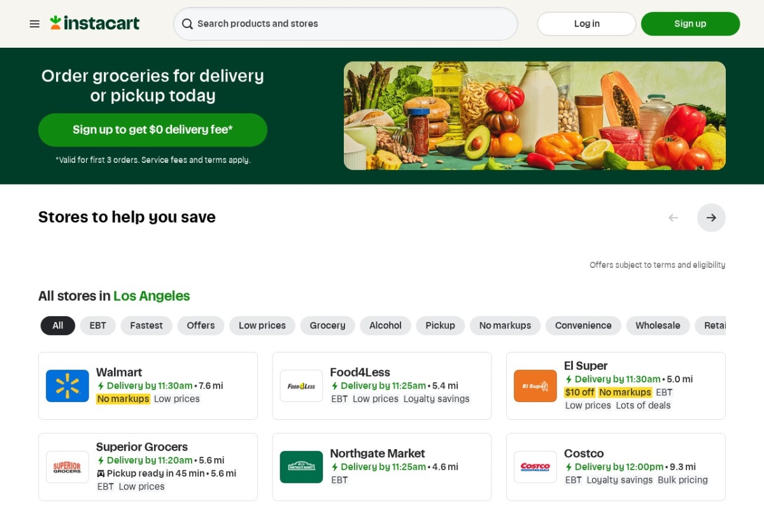Click the previous carousel arrow
Image resolution: width=764 pixels, height=509 pixels.
pyautogui.click(x=673, y=218)
